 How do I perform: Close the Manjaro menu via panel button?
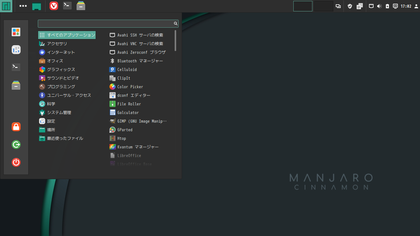click(x=6, y=6)
